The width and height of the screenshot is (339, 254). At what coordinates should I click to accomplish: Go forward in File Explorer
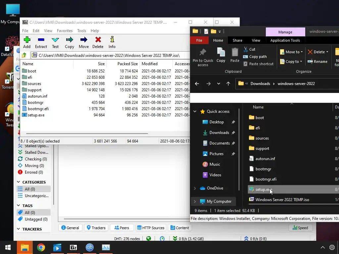(209, 84)
